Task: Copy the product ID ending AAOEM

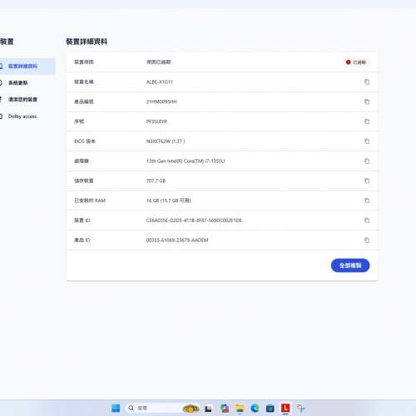Action: (x=367, y=240)
